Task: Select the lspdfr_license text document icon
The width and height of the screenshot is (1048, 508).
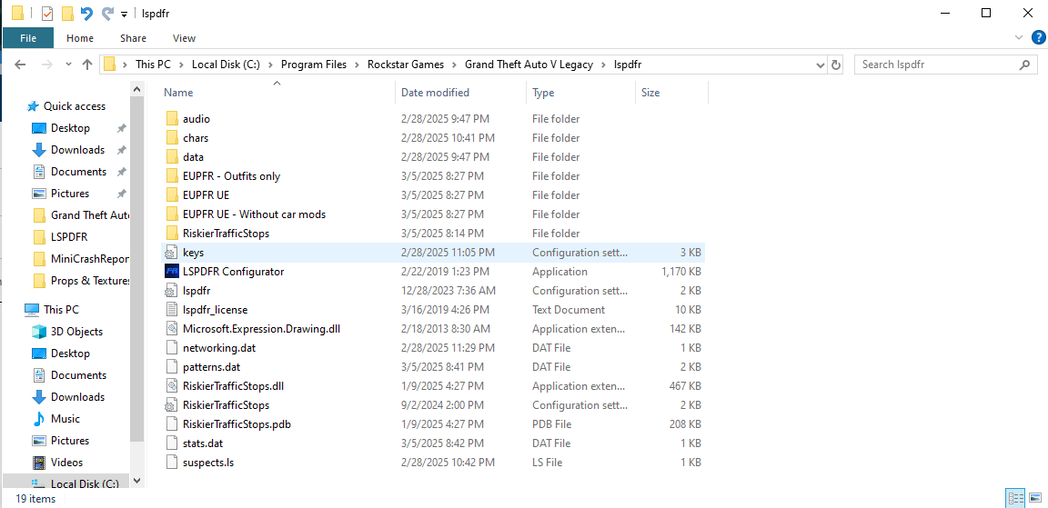Action: point(173,311)
